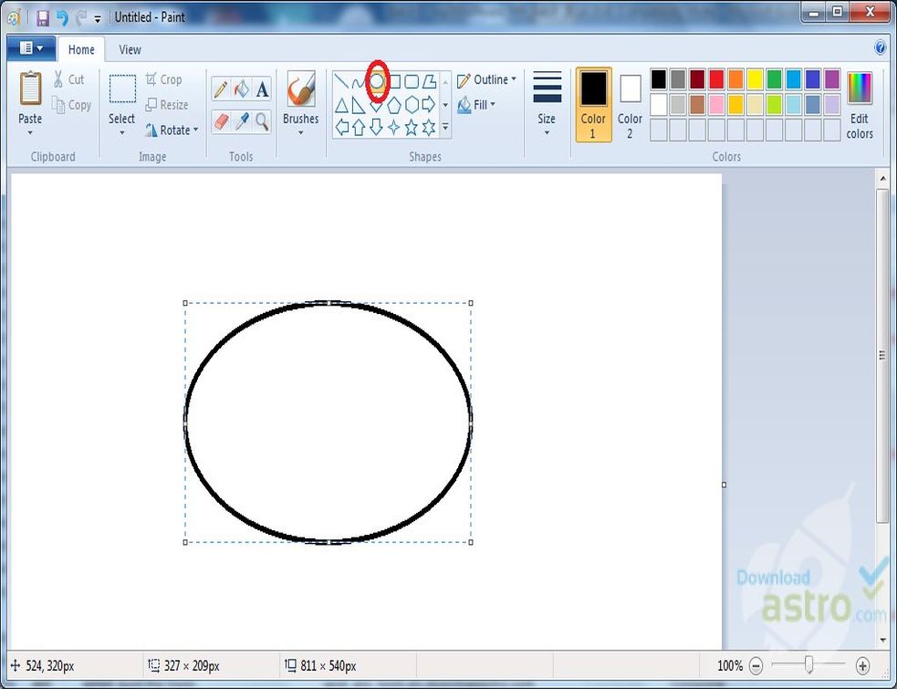Select the Hexagon shape

(412, 105)
